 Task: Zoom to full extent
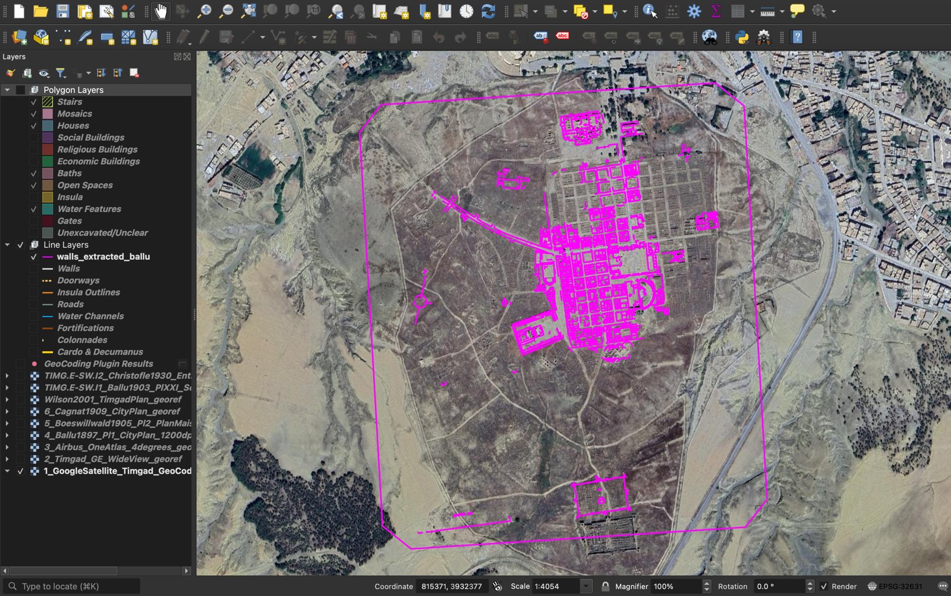click(248, 11)
